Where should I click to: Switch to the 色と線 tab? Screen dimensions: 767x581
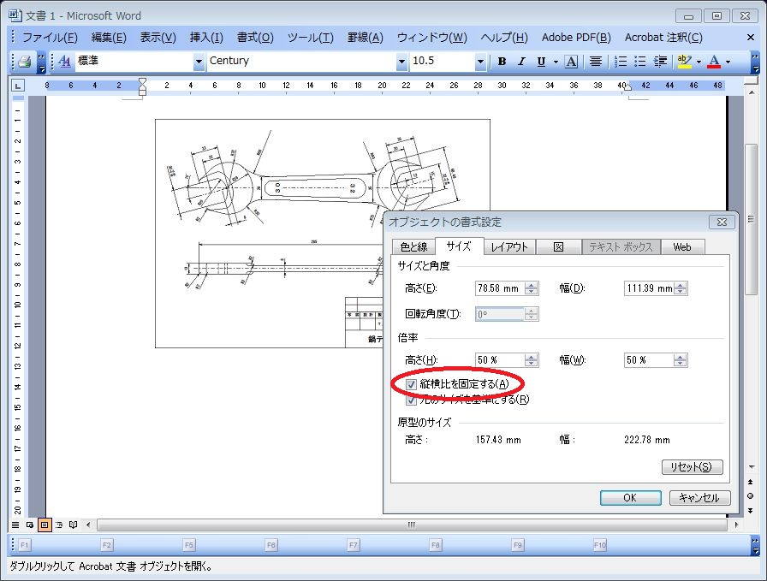413,247
